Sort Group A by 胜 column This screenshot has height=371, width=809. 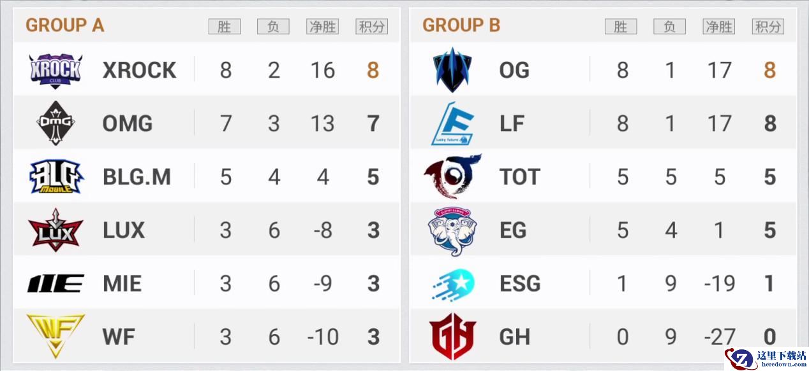click(x=225, y=26)
